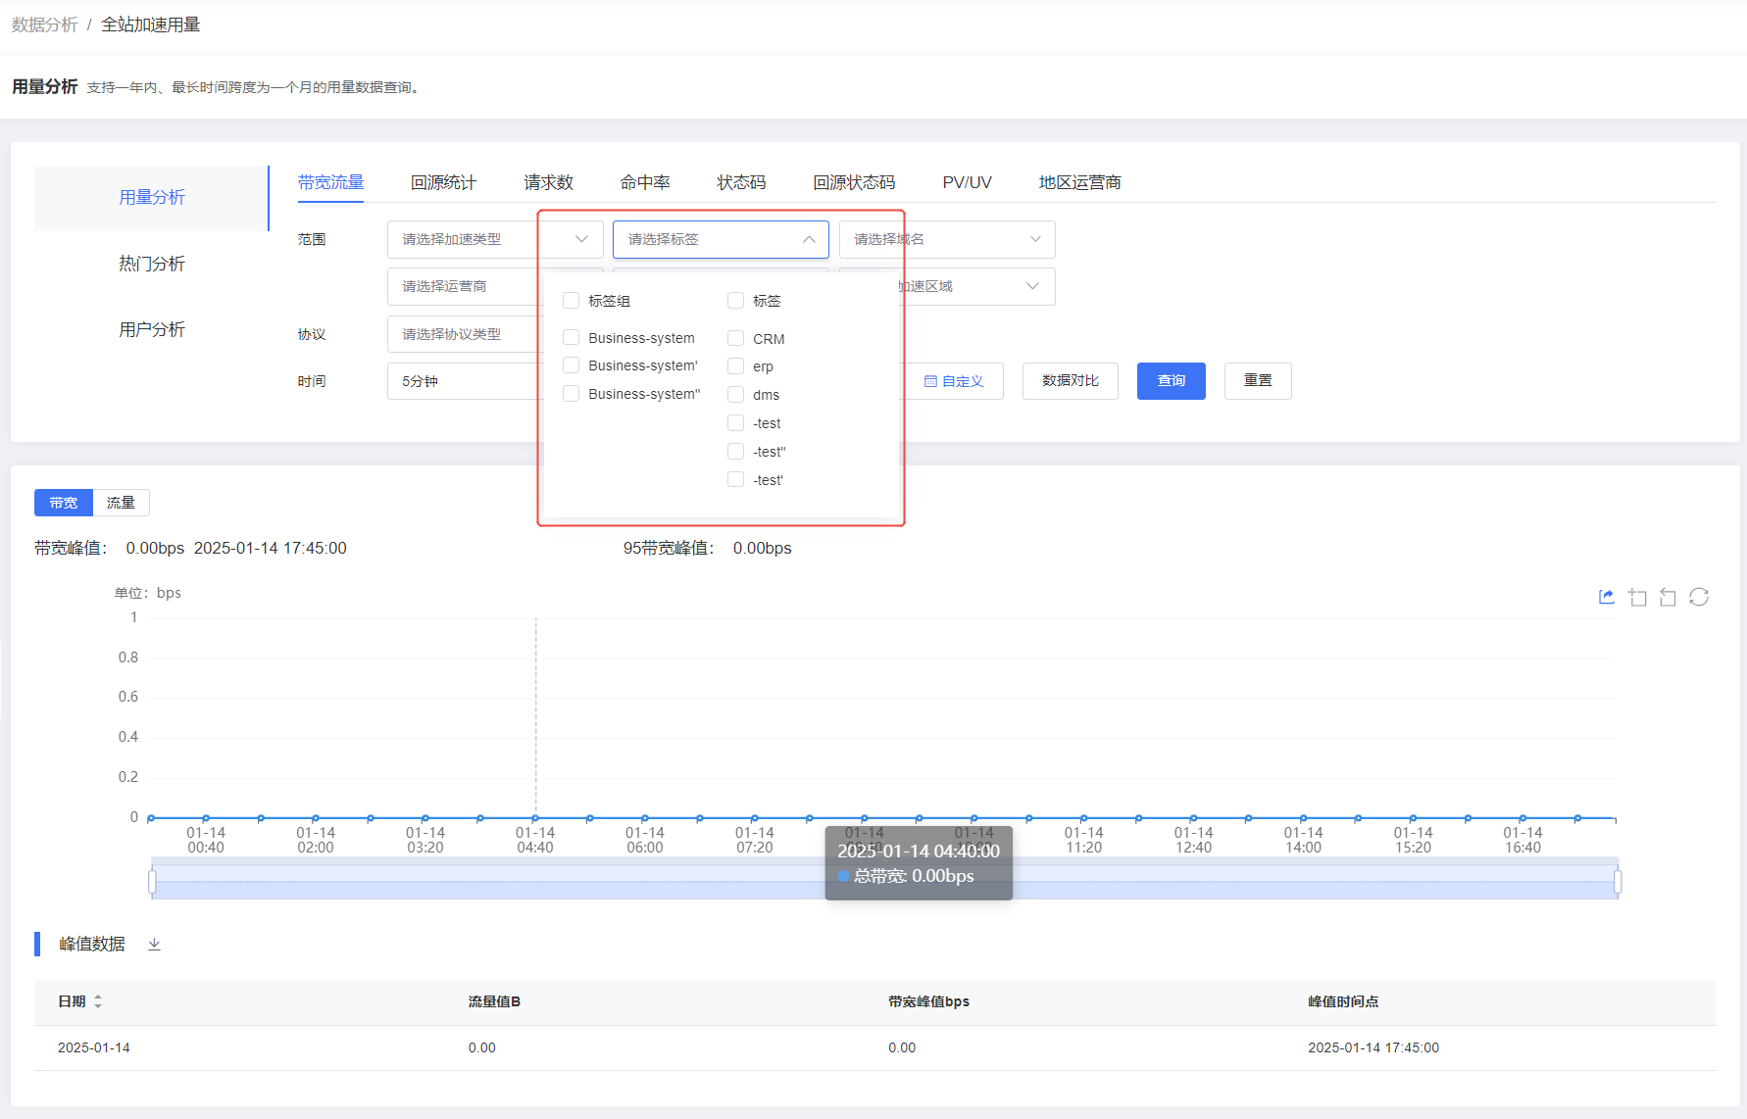Open the 请选择加速类型 dropdown

(x=495, y=239)
